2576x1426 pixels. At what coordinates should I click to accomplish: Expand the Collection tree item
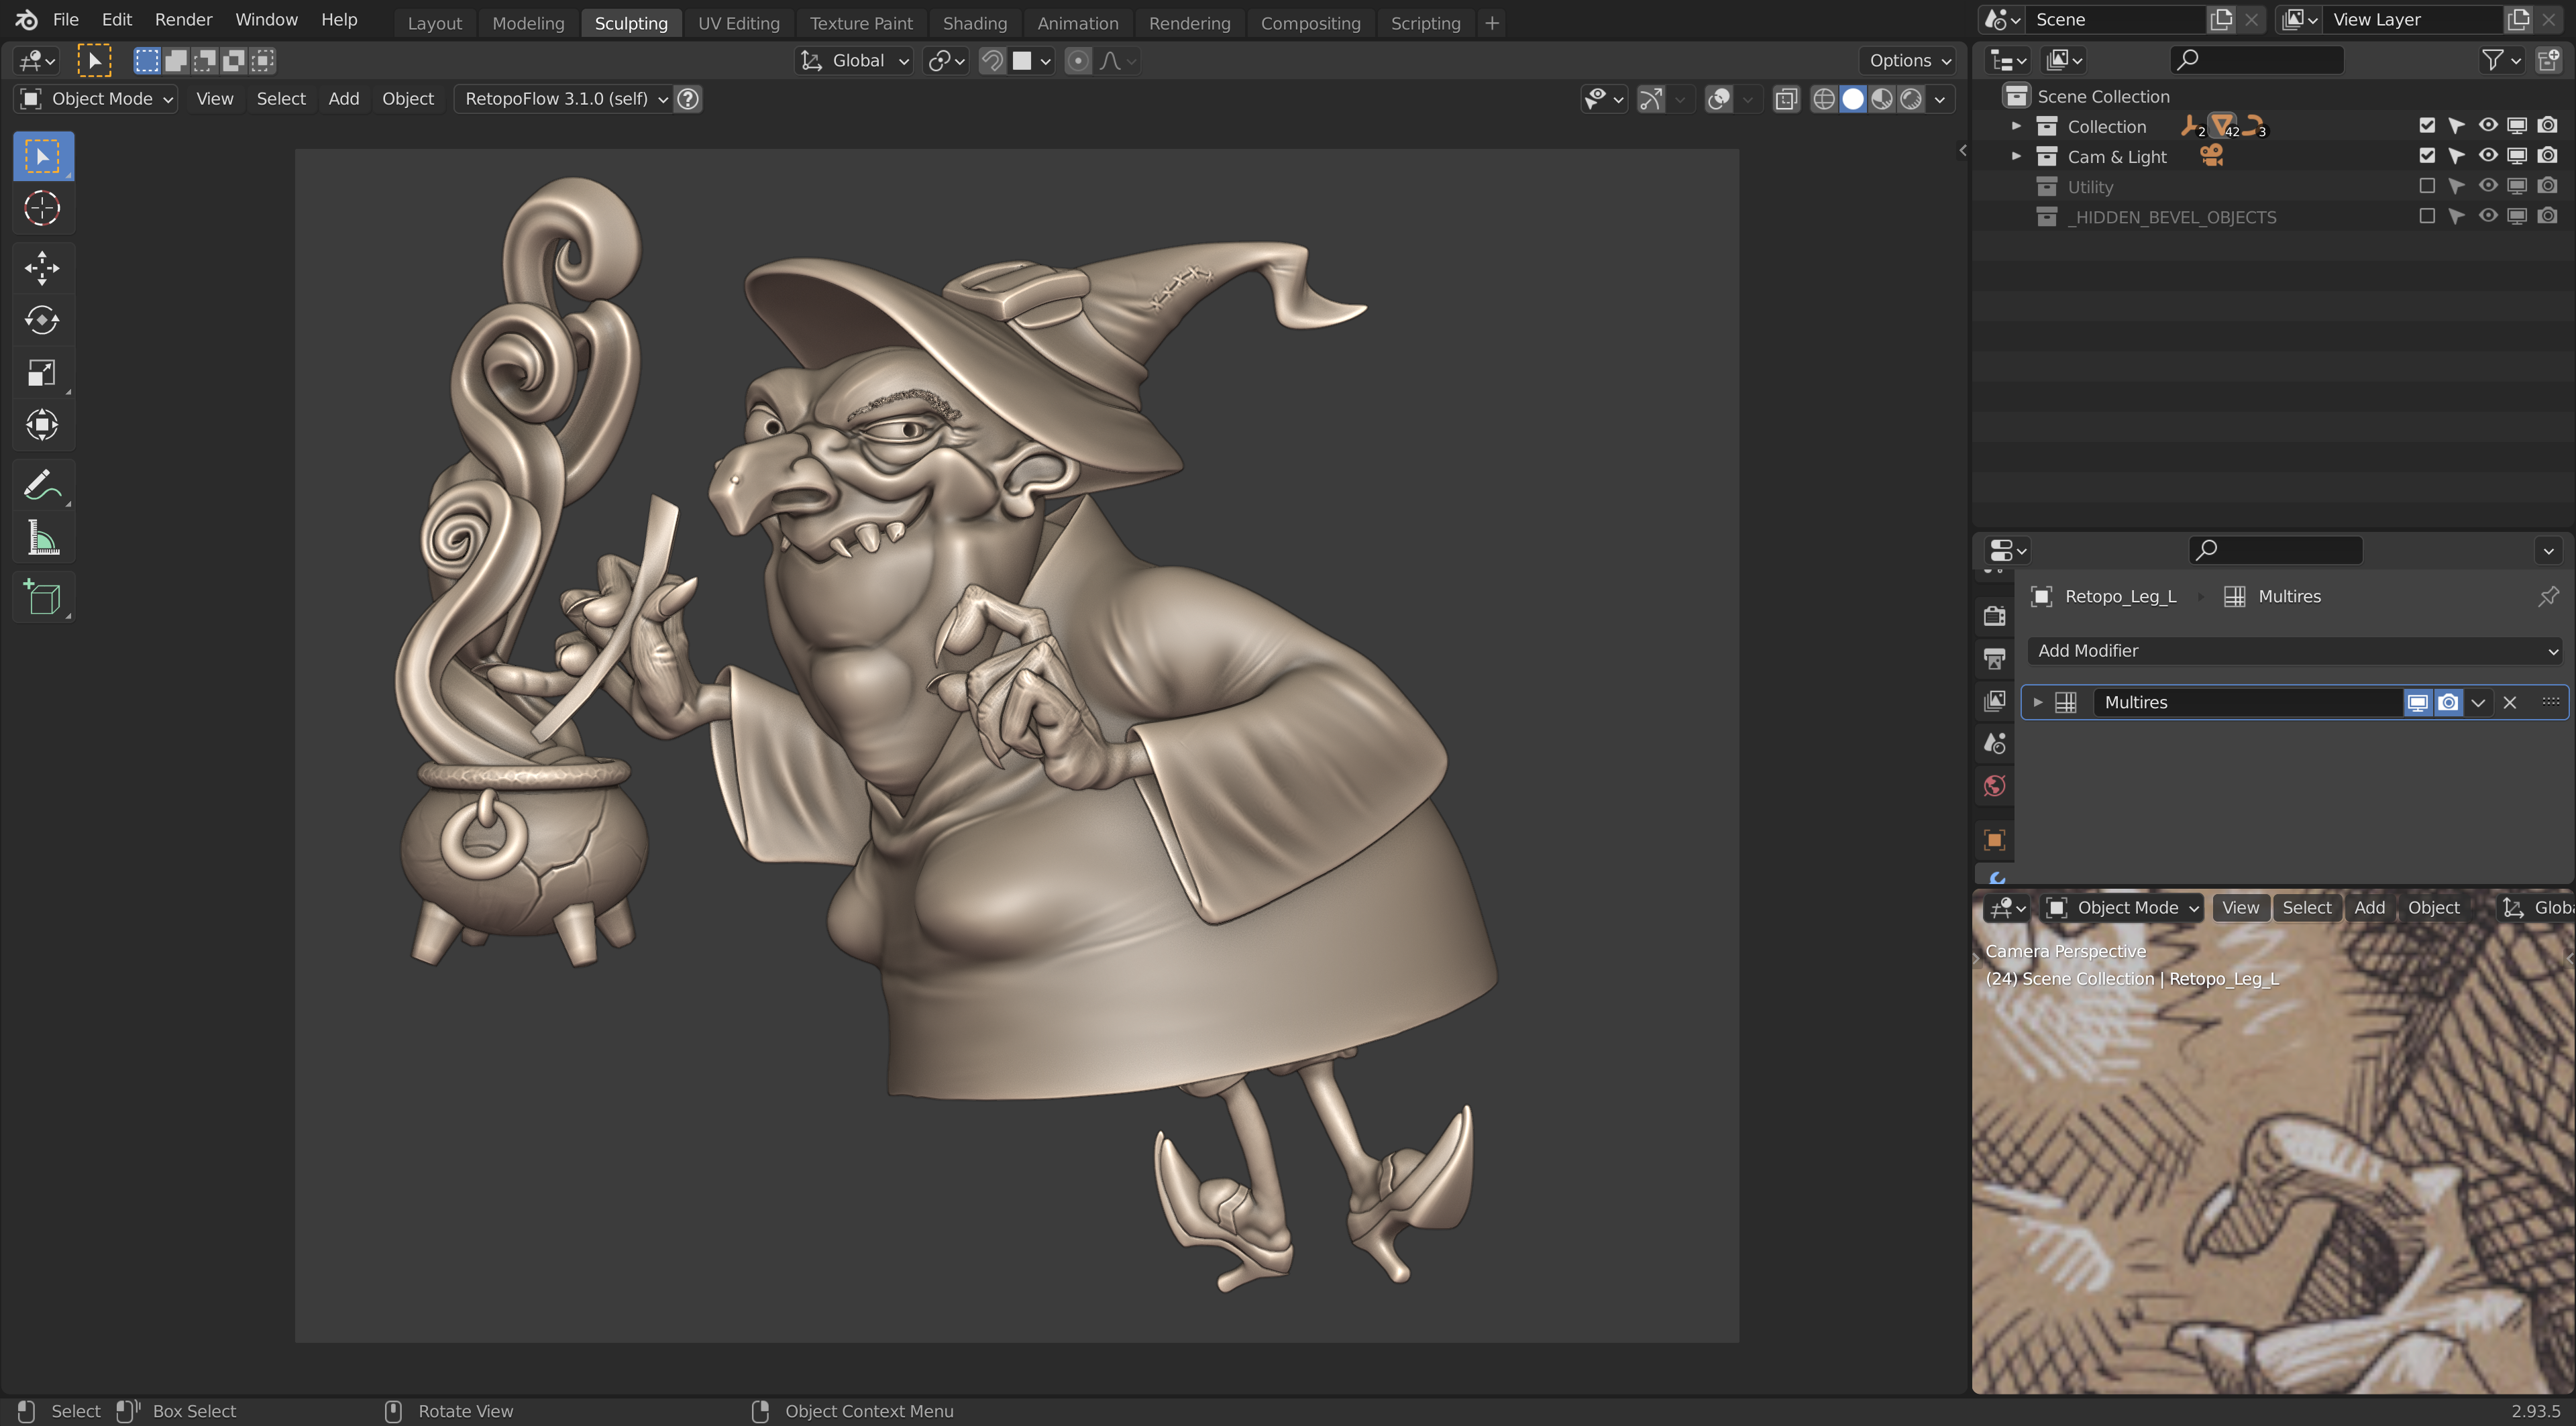pyautogui.click(x=2016, y=126)
